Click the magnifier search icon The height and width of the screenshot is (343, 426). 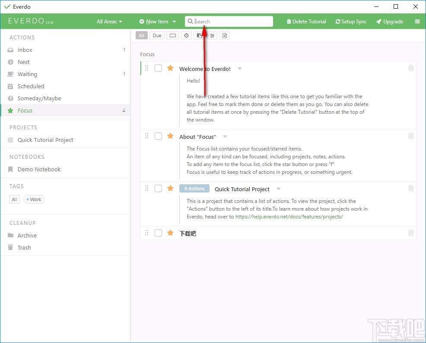tap(190, 21)
